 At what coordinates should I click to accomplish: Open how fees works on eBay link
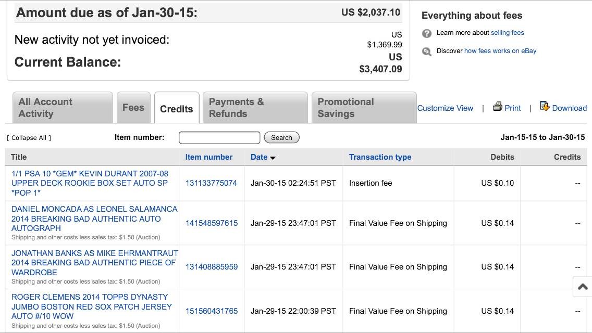pos(500,51)
